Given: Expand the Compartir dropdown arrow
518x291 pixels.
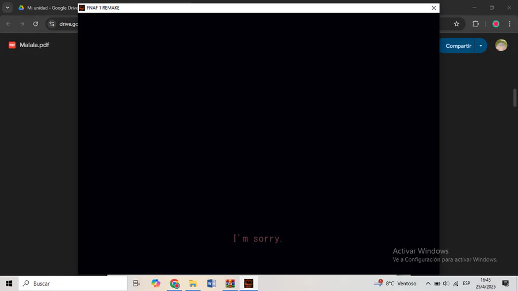Looking at the screenshot, I should pos(481,46).
